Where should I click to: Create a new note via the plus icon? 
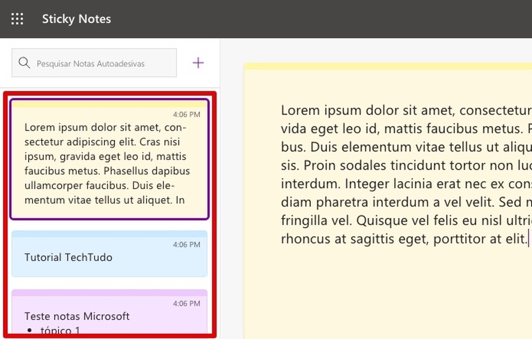pyautogui.click(x=198, y=62)
